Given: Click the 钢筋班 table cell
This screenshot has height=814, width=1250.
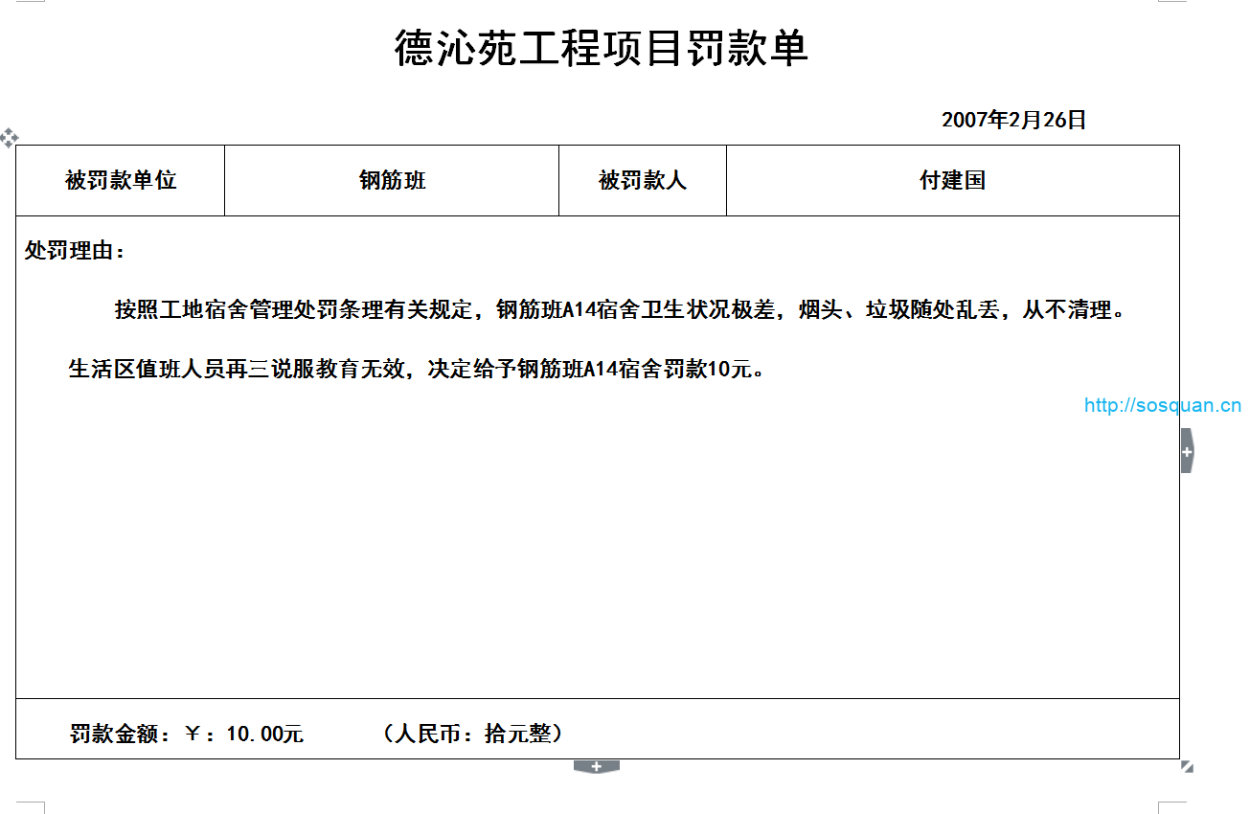Looking at the screenshot, I should pyautogui.click(x=392, y=180).
